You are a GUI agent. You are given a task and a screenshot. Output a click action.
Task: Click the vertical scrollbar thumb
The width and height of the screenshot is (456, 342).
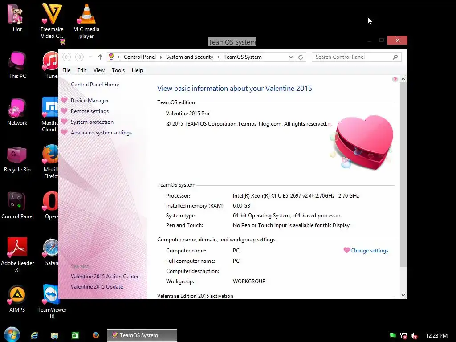point(403,175)
